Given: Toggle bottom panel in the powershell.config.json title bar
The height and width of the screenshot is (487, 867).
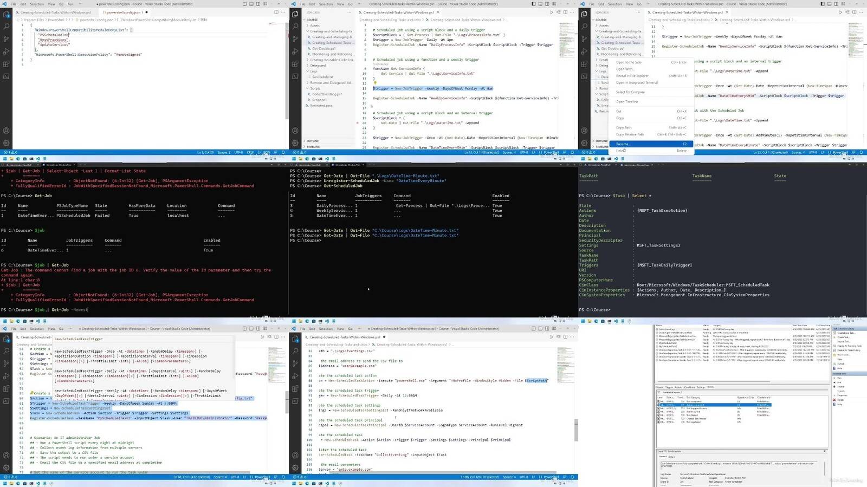Looking at the screenshot, I should click(x=251, y=4).
